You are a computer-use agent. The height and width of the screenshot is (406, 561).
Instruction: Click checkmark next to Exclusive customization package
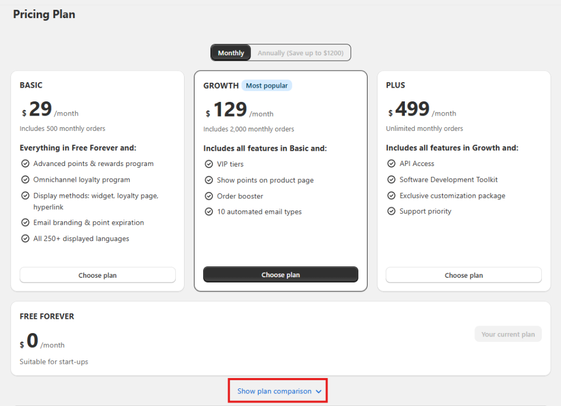pos(391,196)
